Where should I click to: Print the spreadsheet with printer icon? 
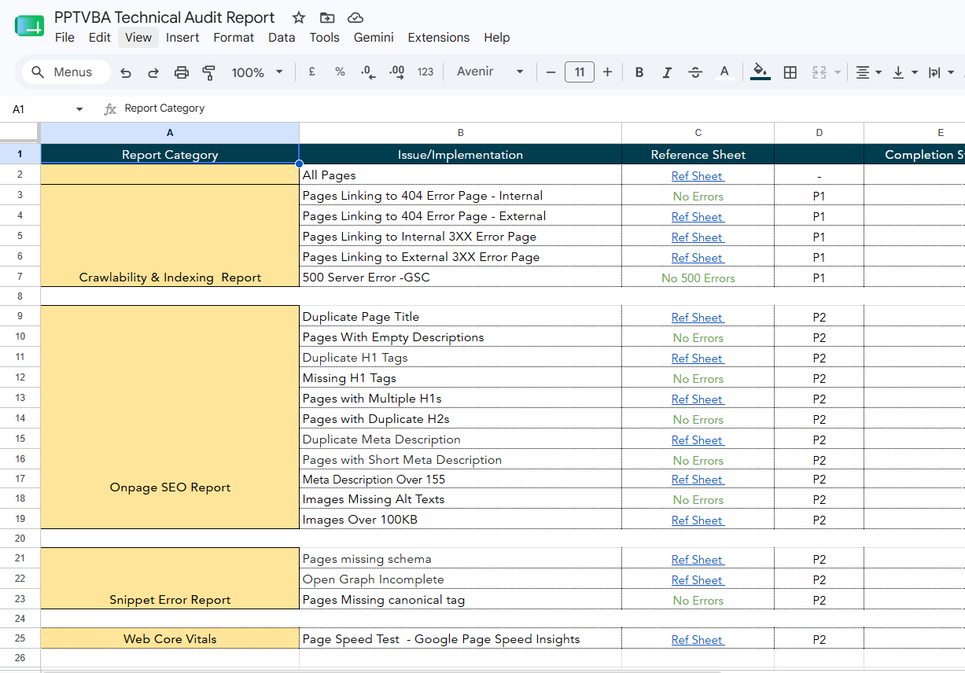(182, 72)
